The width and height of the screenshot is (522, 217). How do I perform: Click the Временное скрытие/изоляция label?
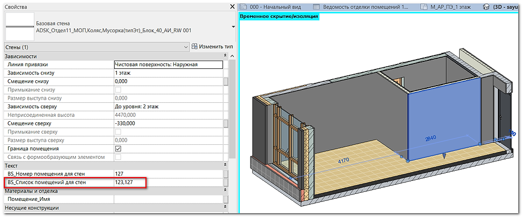(279, 16)
